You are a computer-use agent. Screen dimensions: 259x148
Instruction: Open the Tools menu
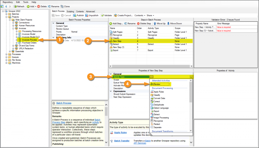26,2
